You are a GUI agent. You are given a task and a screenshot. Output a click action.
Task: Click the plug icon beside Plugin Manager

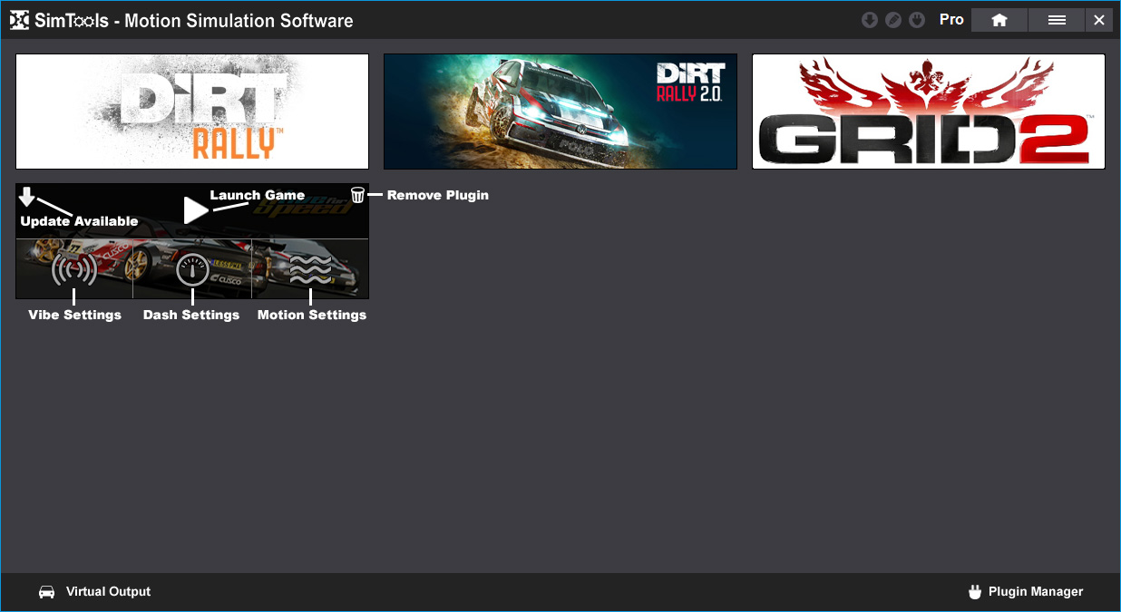976,592
